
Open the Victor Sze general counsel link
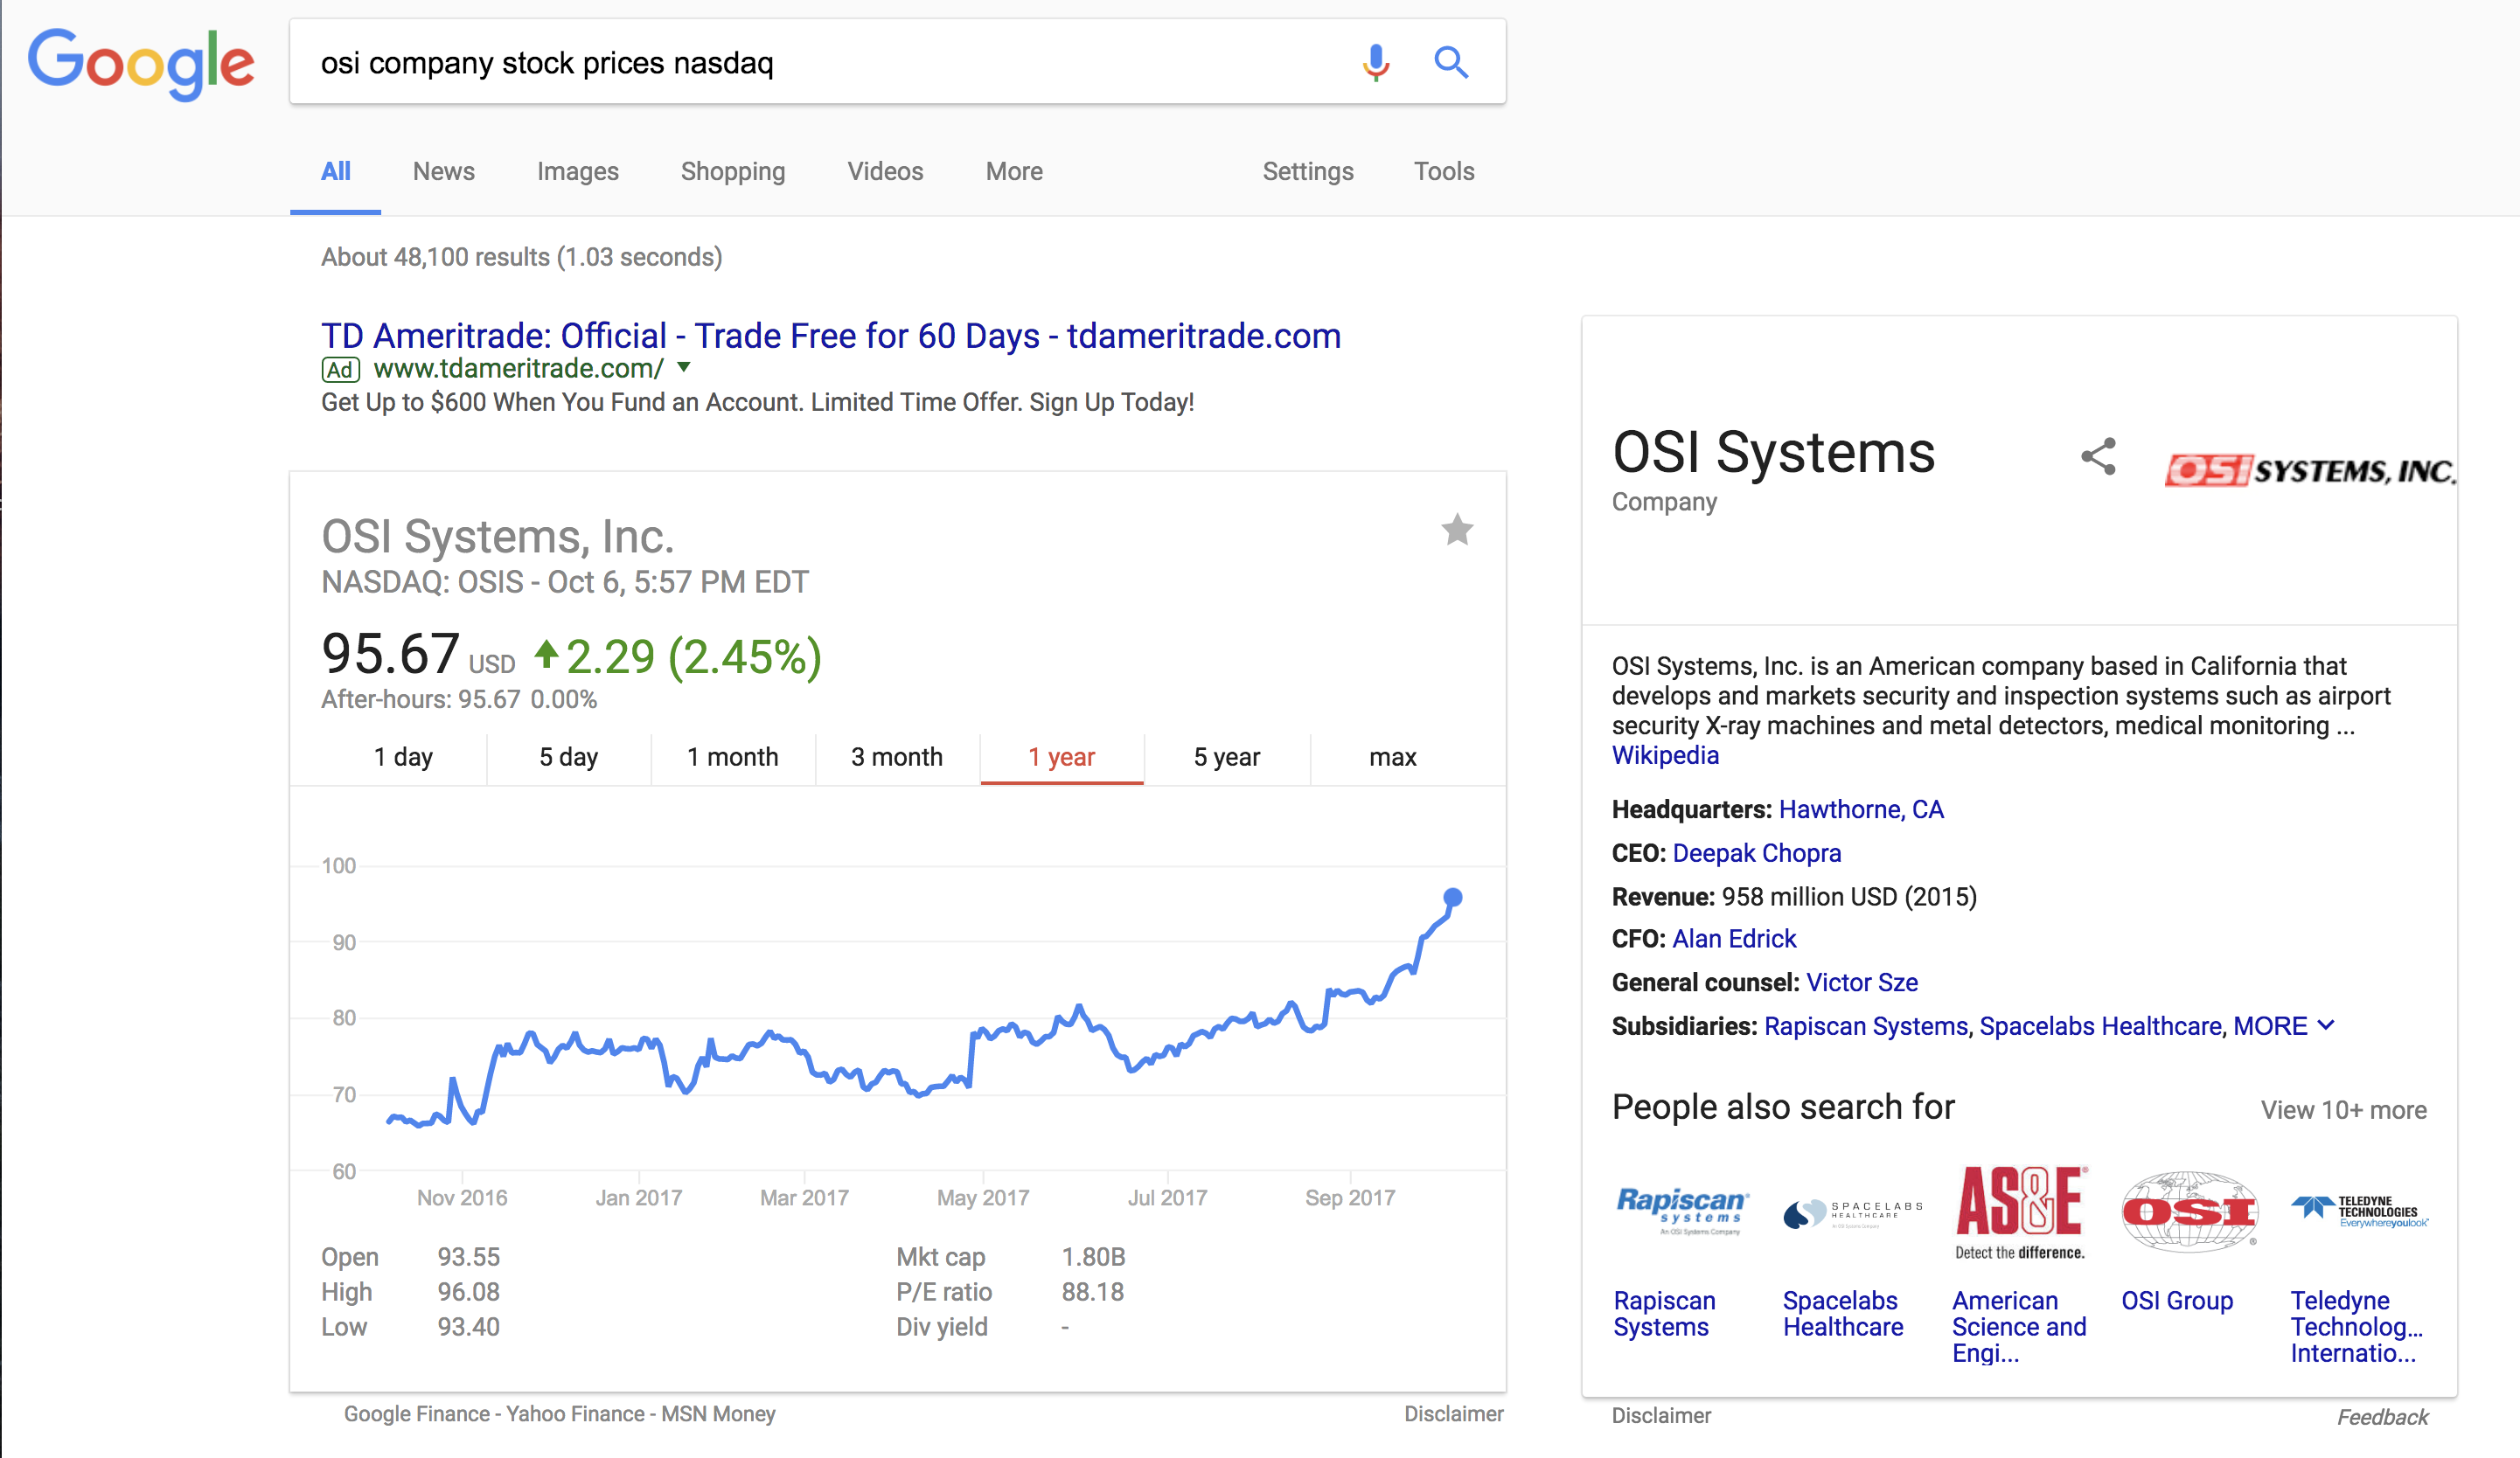pyautogui.click(x=1862, y=983)
